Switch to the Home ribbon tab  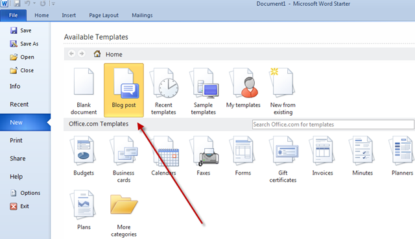point(41,16)
